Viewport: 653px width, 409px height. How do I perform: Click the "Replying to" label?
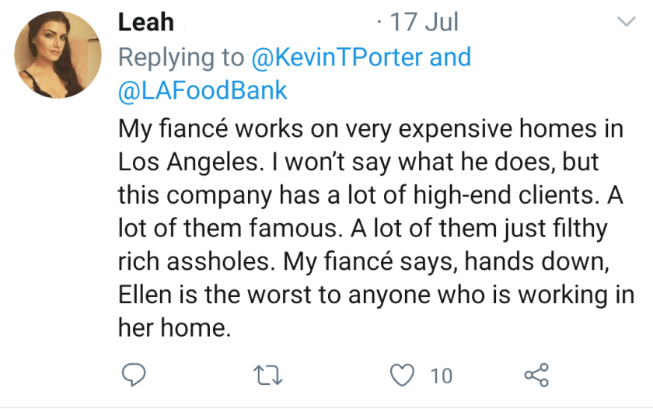pyautogui.click(x=182, y=58)
